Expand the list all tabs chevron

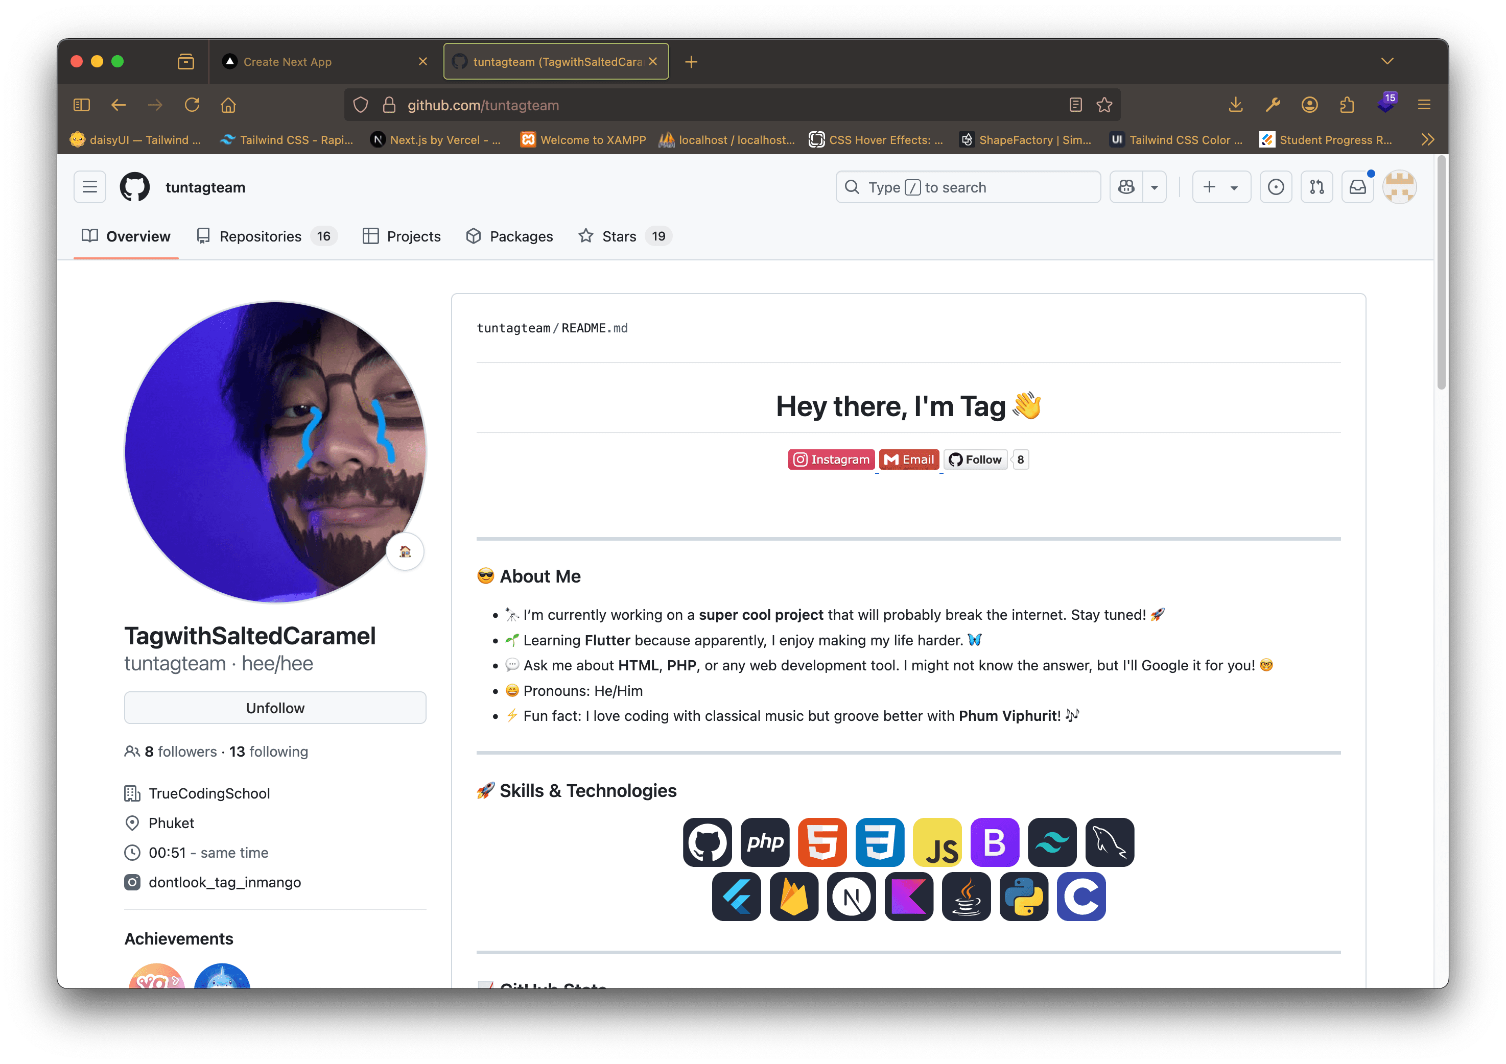[1386, 61]
